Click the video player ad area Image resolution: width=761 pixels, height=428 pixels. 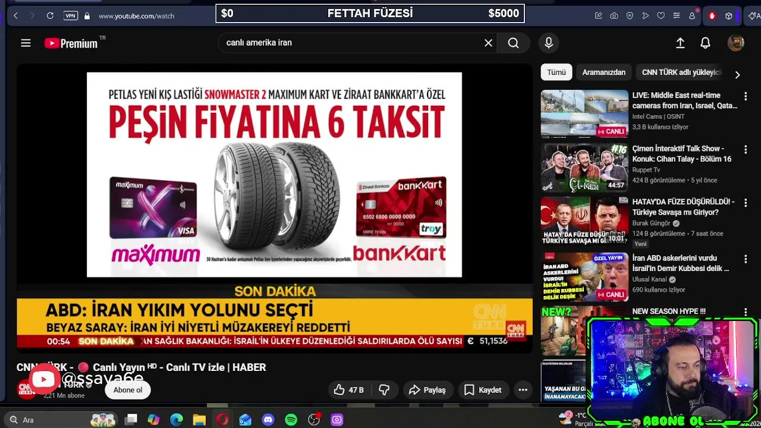pyautogui.click(x=274, y=175)
